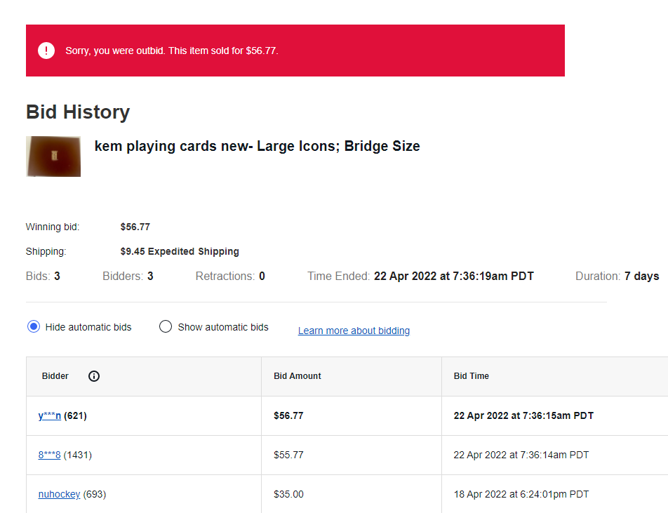
Task: Click the Bidder column header
Action: click(55, 376)
